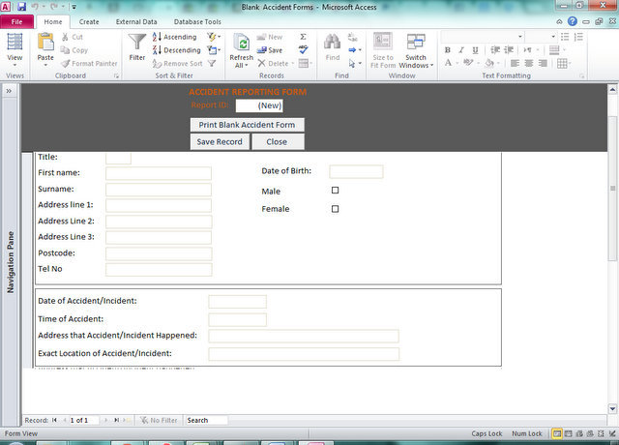Click the Underline formatting button
619x445 pixels.
[475, 49]
